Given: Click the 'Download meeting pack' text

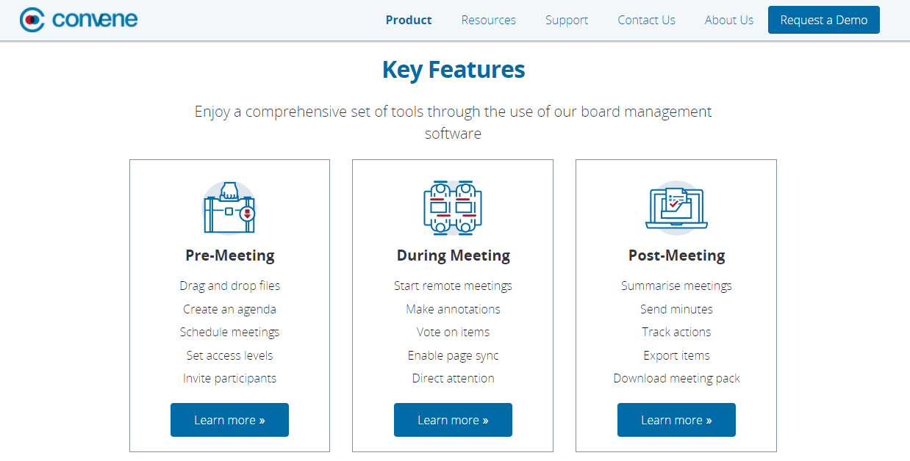Looking at the screenshot, I should pos(677,378).
